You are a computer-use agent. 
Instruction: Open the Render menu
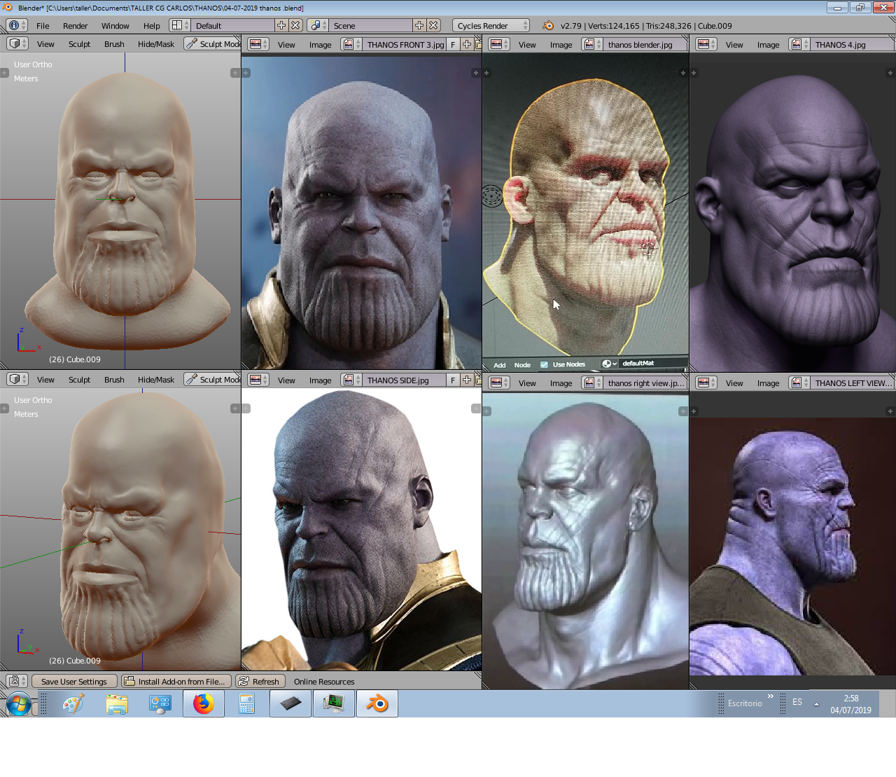[76, 25]
